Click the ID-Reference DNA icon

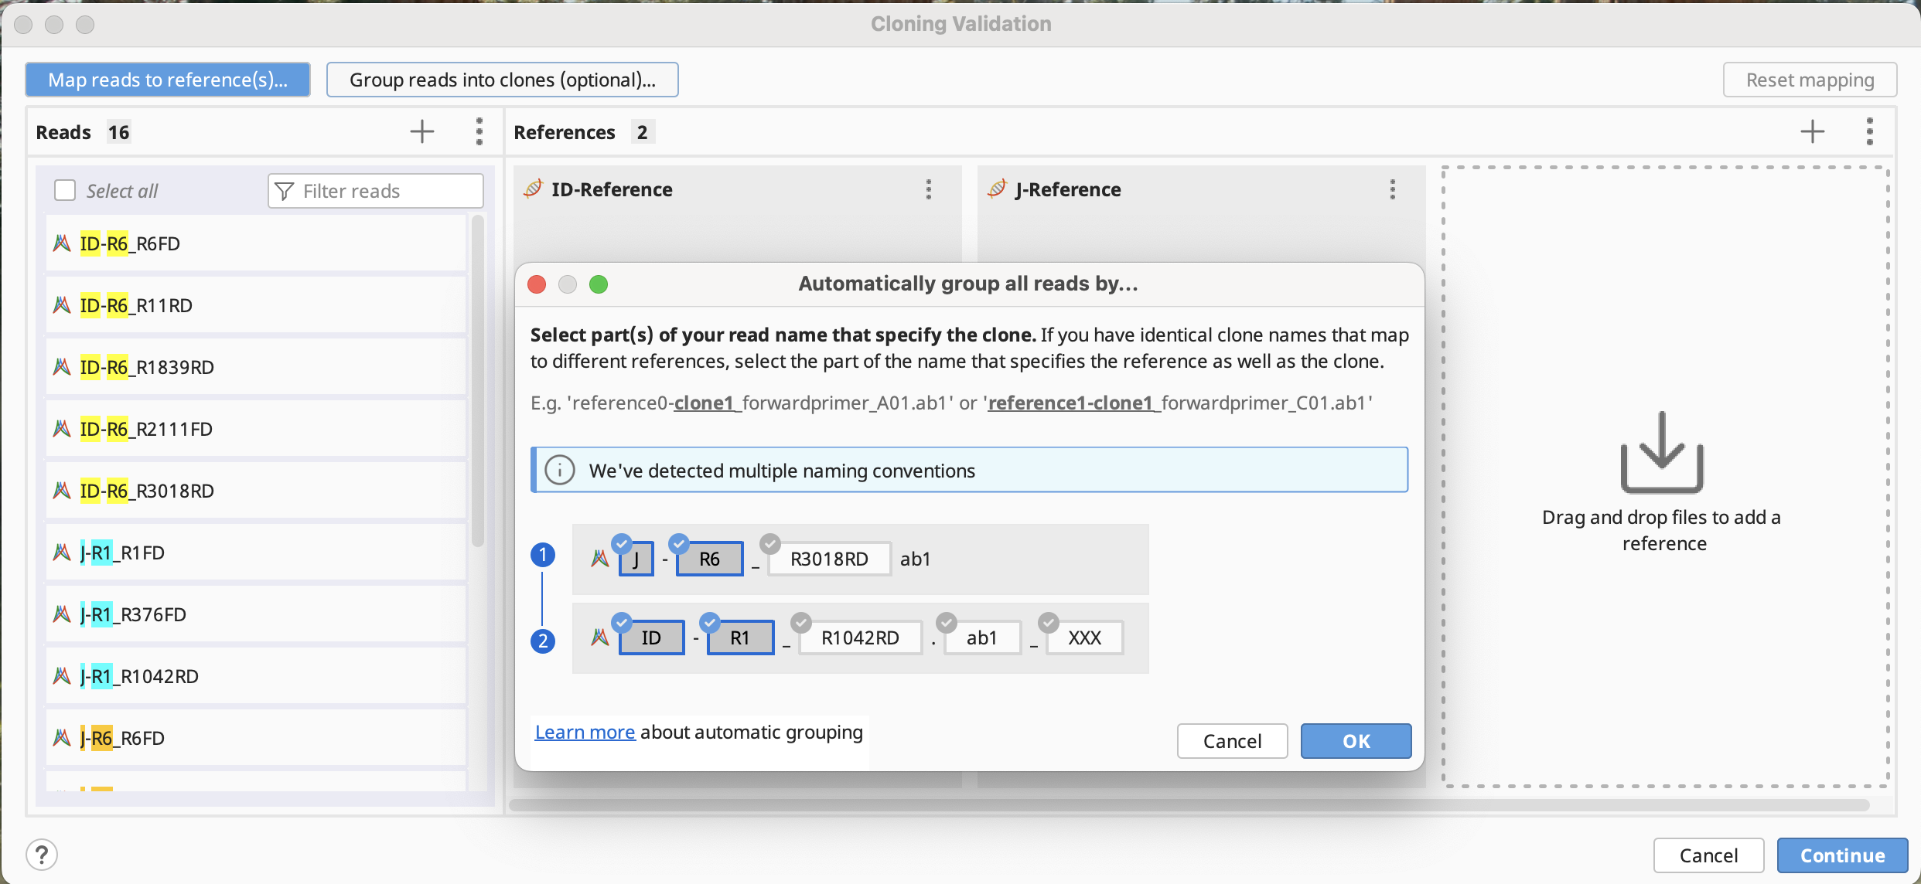533,189
